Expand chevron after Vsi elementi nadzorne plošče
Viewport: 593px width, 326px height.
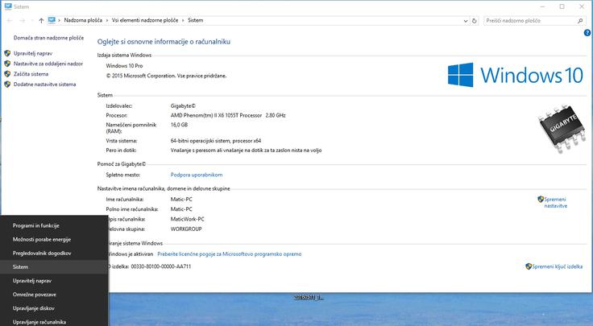click(x=183, y=20)
